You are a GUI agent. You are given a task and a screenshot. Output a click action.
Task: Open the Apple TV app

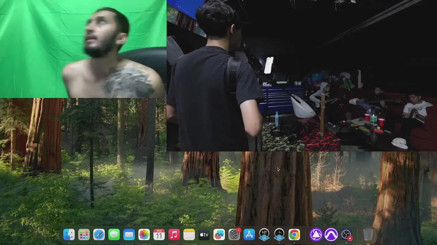coord(204,234)
